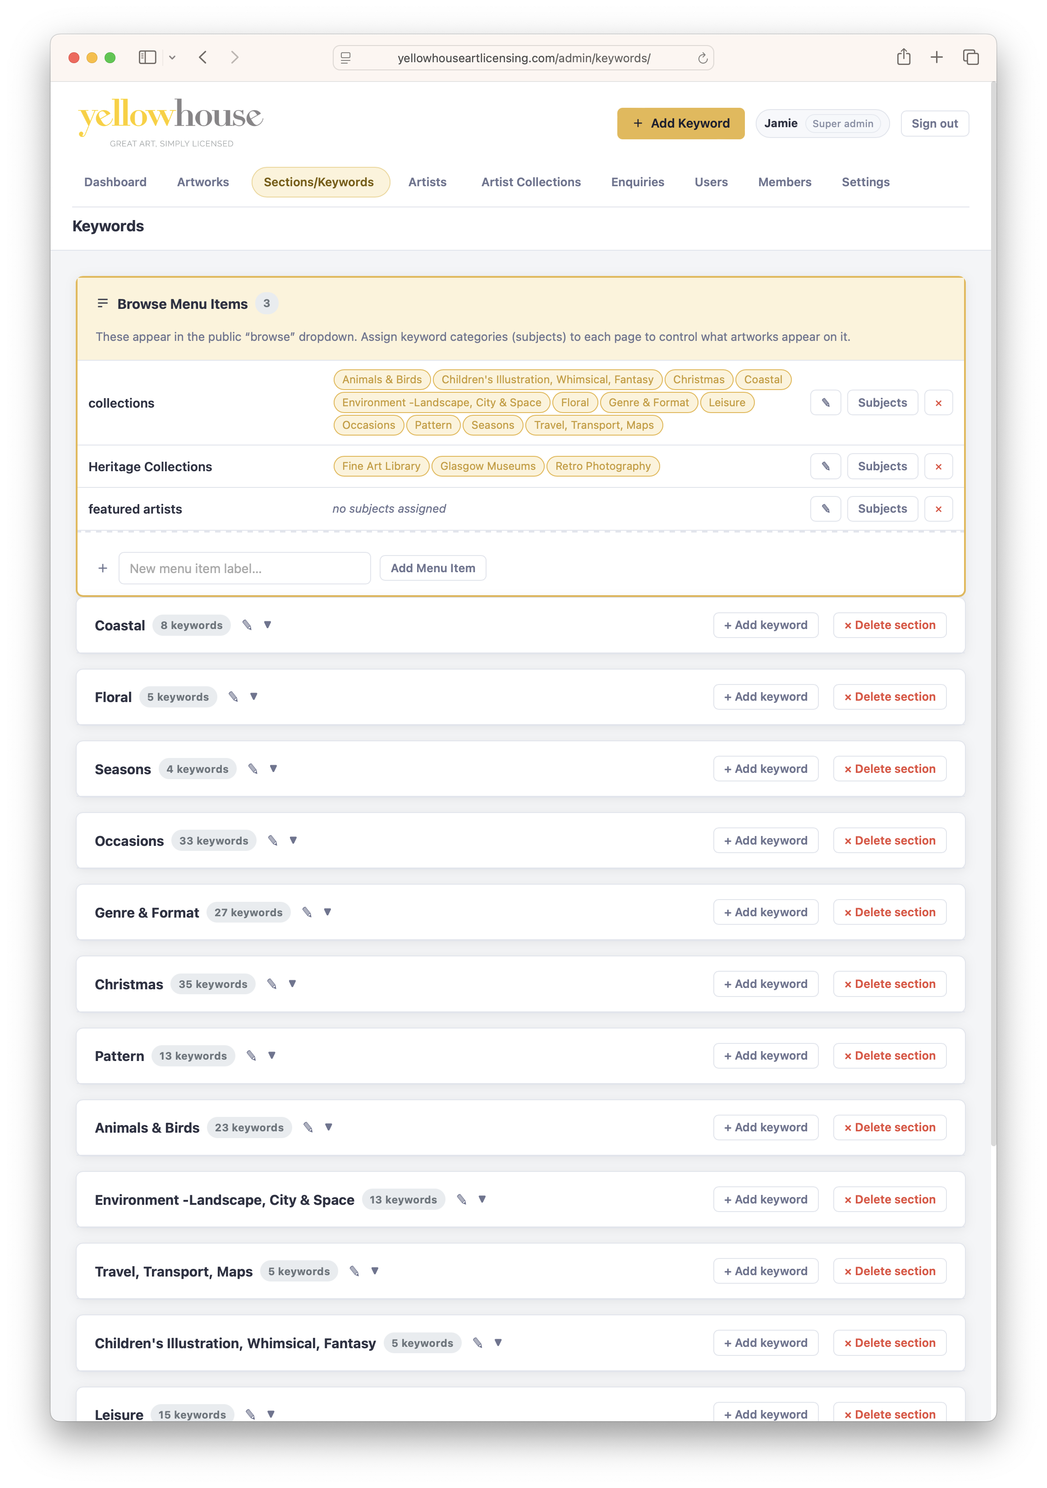Click the New menu item label field
Viewport: 1047px width, 1488px height.
click(244, 568)
